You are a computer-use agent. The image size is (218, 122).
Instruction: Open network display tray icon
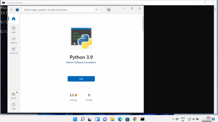(189, 119)
